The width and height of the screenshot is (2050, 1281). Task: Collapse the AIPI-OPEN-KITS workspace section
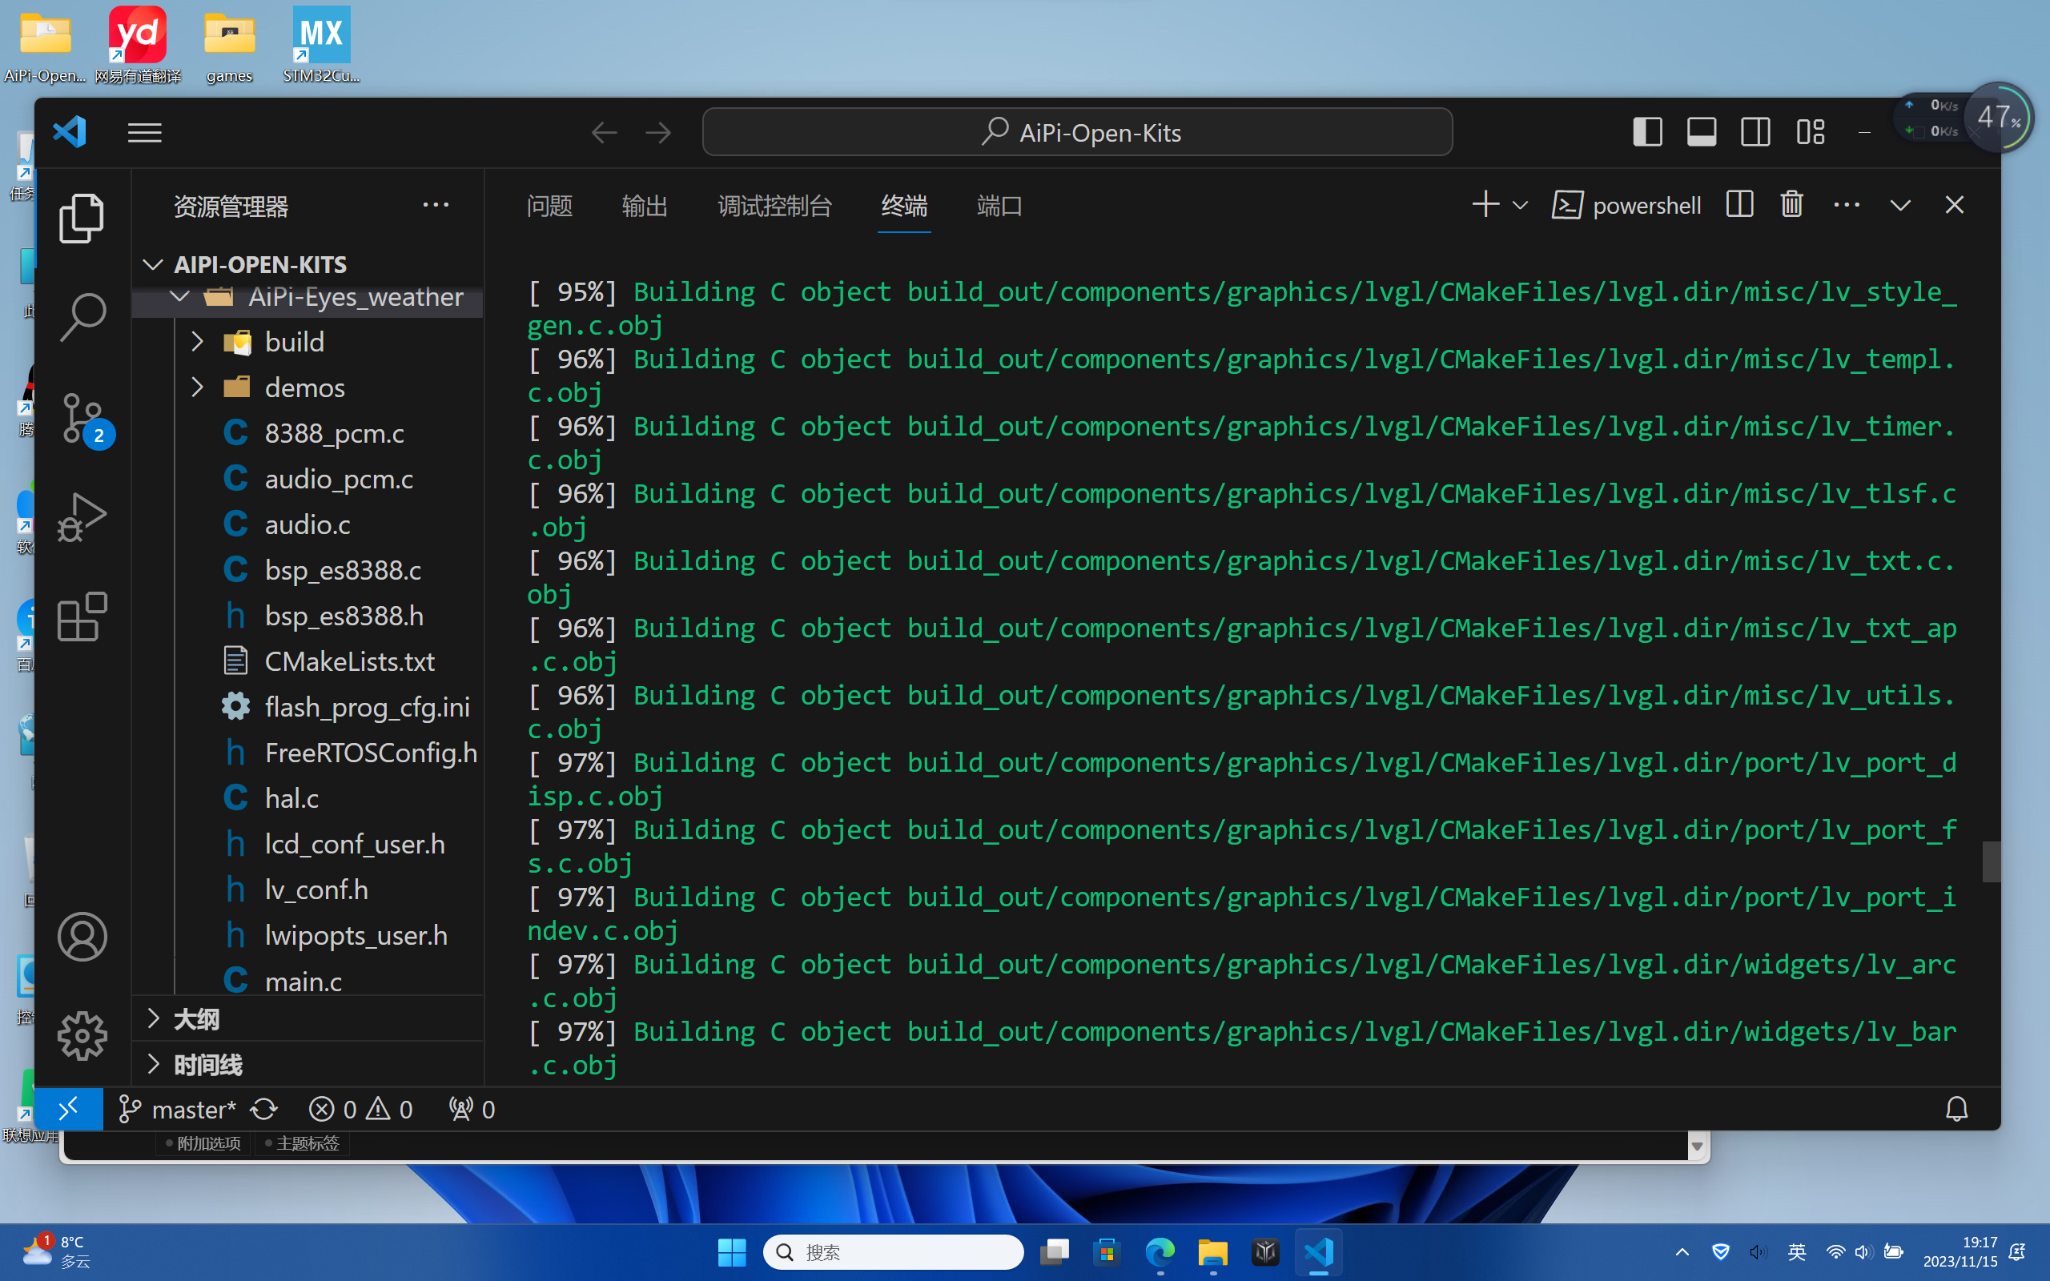tap(308, 264)
